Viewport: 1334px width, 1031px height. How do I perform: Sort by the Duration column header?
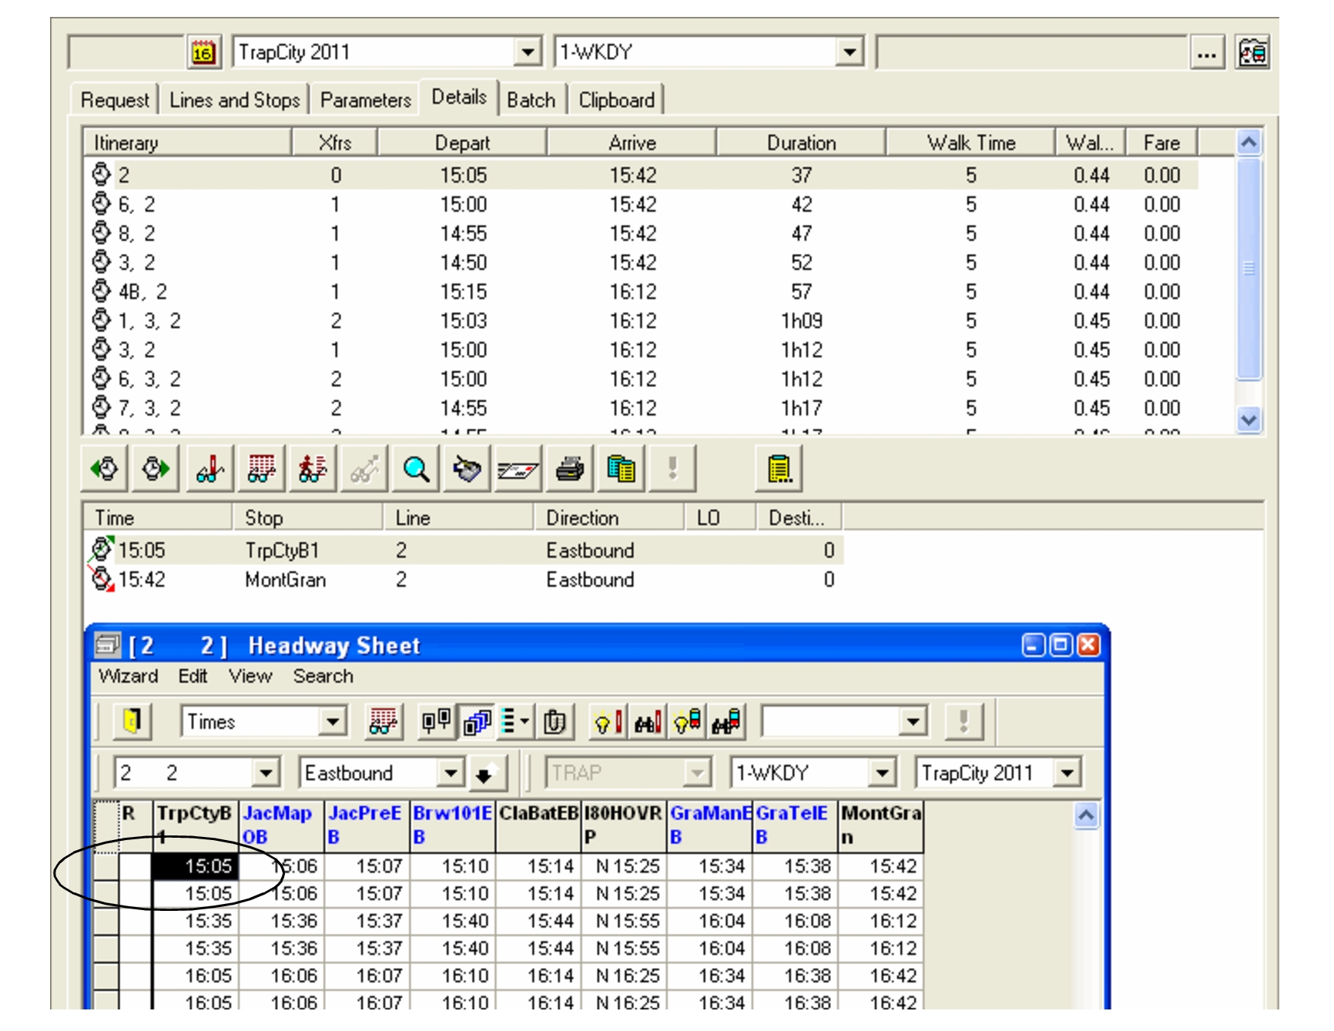tap(801, 143)
